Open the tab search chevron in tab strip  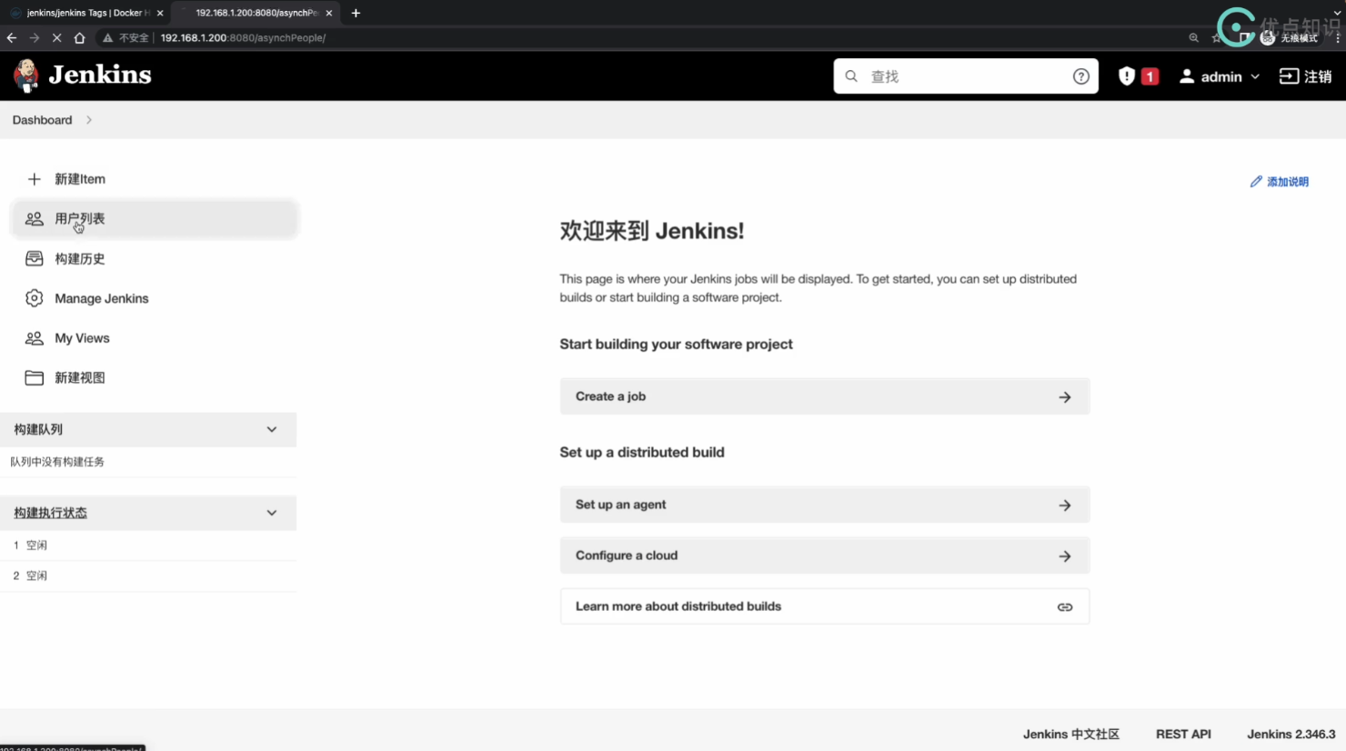pyautogui.click(x=1337, y=13)
